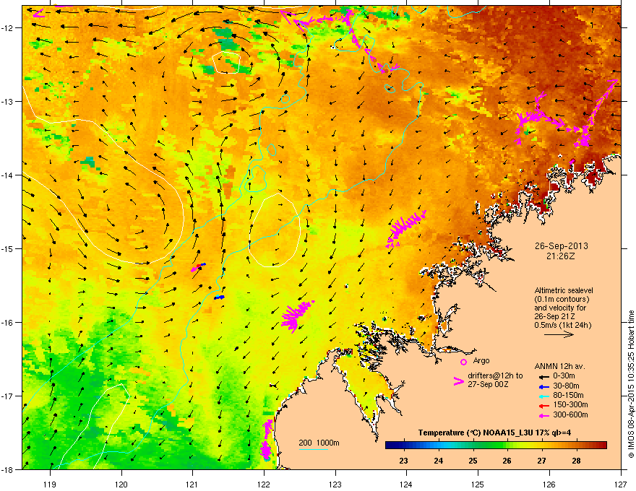
Task: Click the longitude axis label 121
Action: click(x=192, y=484)
